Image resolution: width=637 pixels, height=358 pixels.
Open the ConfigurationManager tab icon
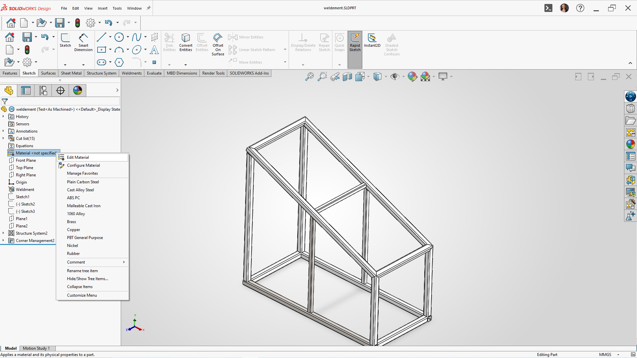coord(43,90)
